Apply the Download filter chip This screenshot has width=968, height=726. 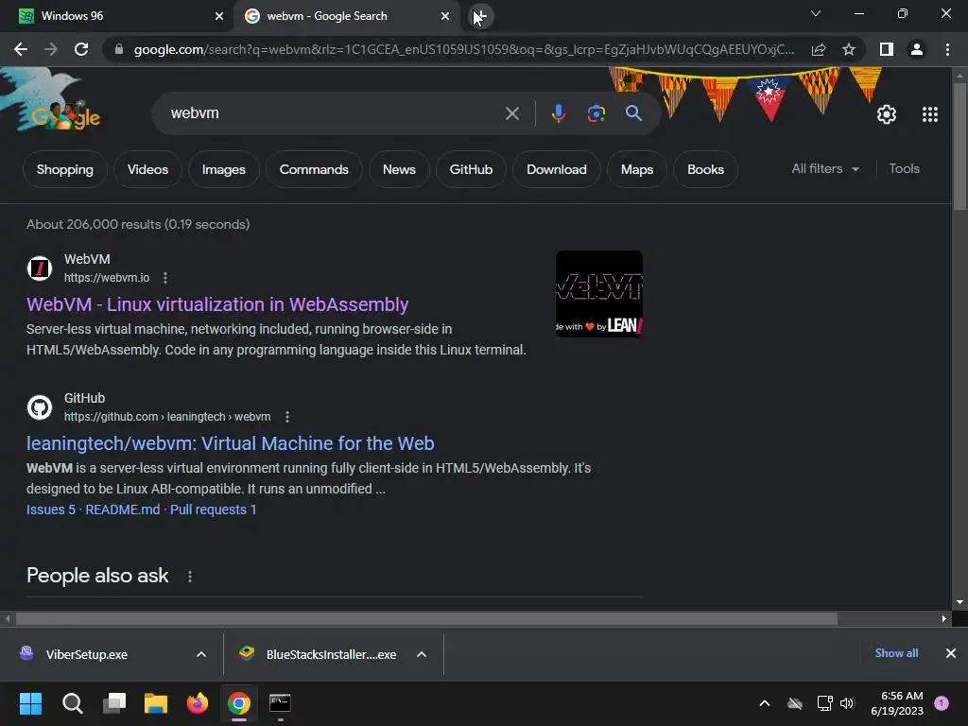[556, 169]
